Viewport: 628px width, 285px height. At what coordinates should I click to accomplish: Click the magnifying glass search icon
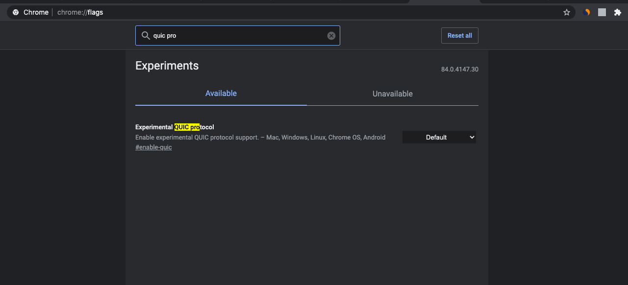point(145,36)
